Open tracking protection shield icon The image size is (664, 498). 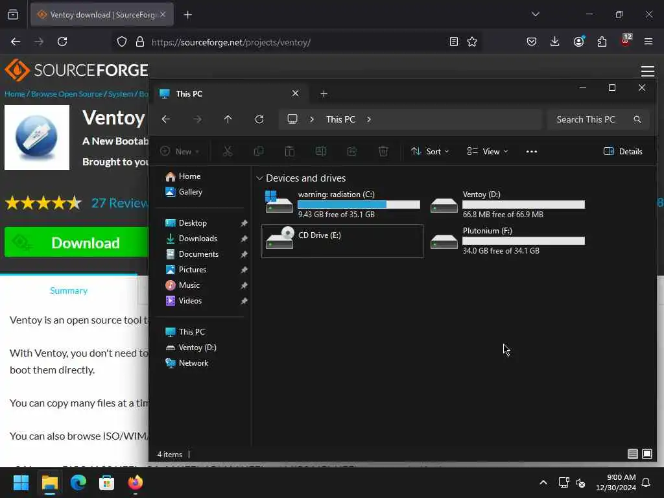click(122, 41)
